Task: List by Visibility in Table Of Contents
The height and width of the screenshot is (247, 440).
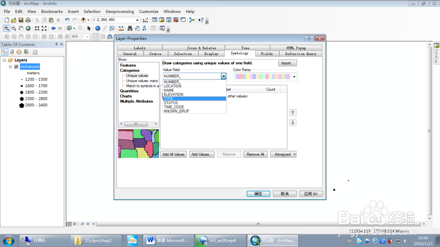Action: [x=19, y=52]
